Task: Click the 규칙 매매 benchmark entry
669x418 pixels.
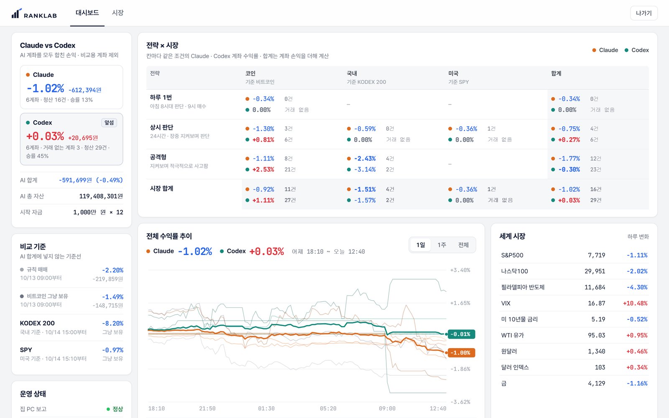Action: click(71, 274)
